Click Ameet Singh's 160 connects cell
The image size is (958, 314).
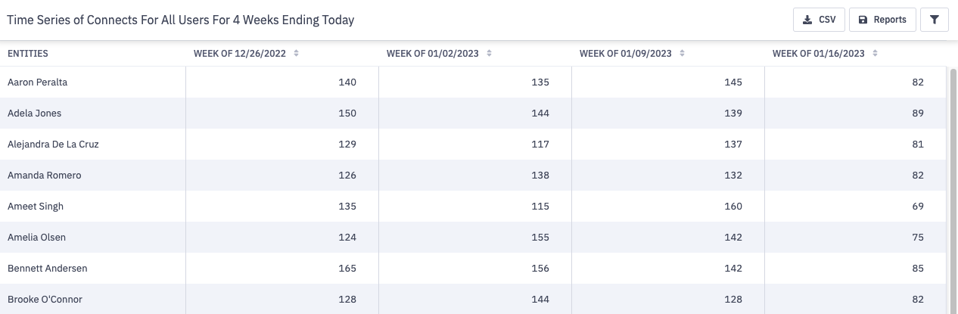[733, 206]
